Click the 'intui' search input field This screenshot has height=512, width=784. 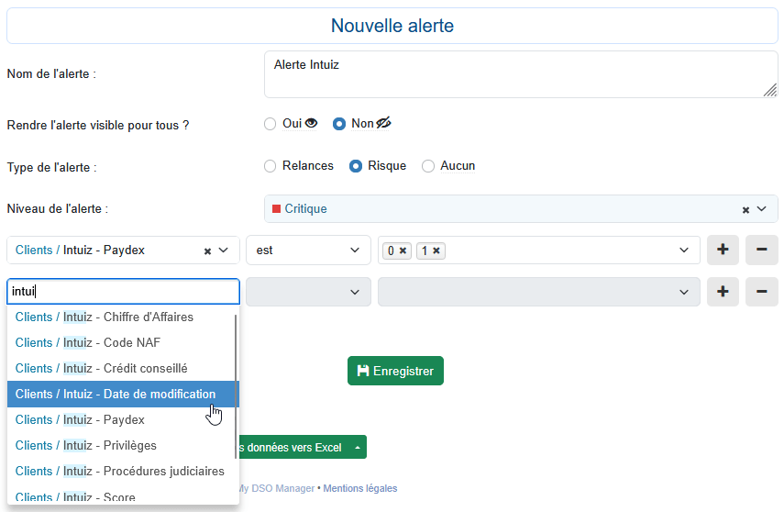[123, 291]
